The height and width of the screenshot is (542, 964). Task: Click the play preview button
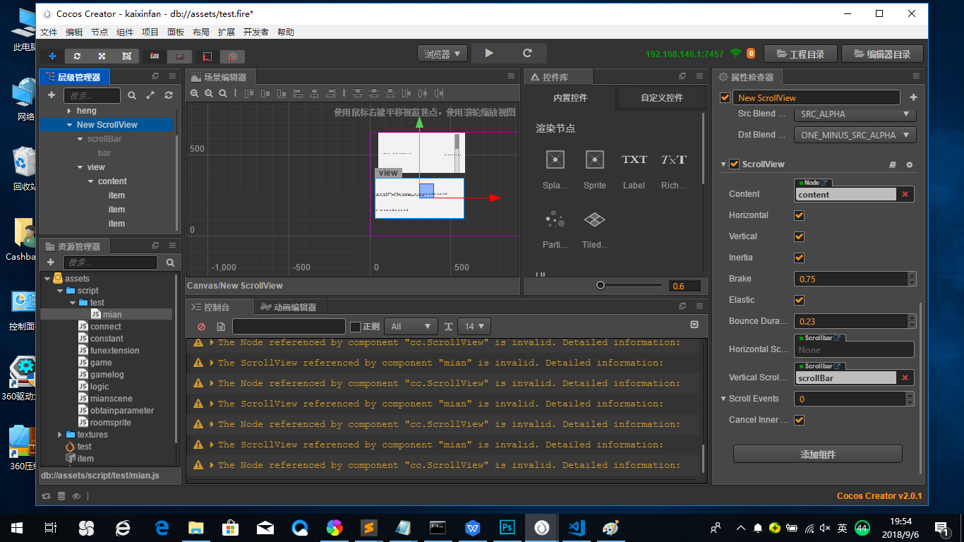tap(490, 54)
